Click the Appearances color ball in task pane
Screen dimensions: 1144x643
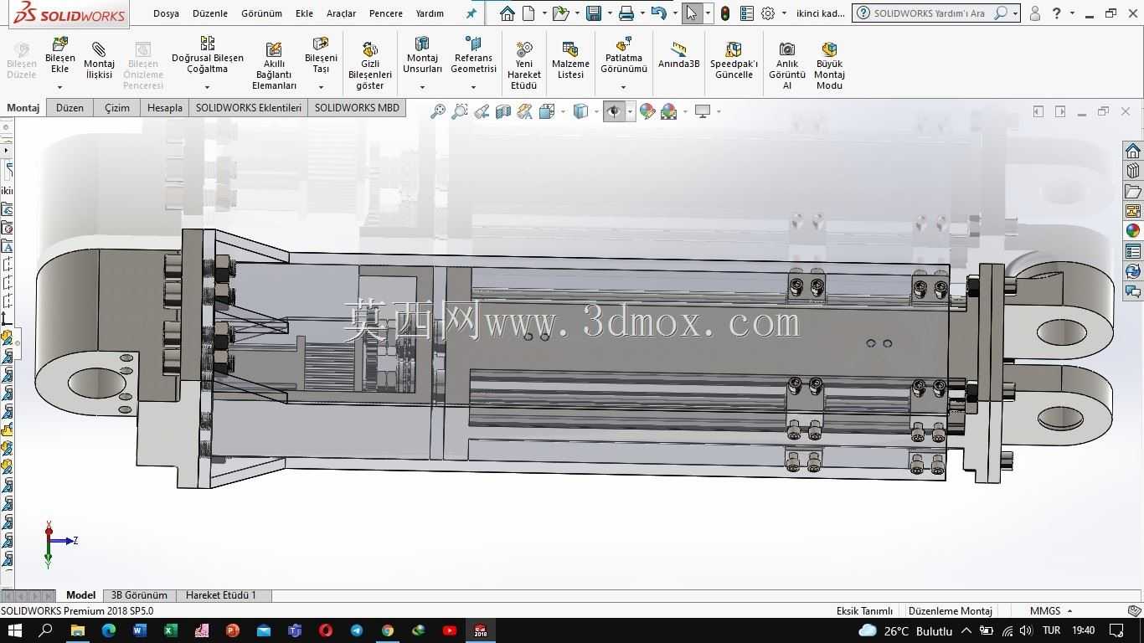click(1133, 231)
